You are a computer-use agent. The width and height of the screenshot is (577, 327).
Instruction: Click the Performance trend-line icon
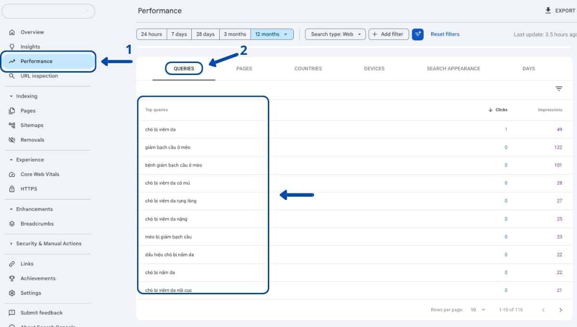click(12, 62)
